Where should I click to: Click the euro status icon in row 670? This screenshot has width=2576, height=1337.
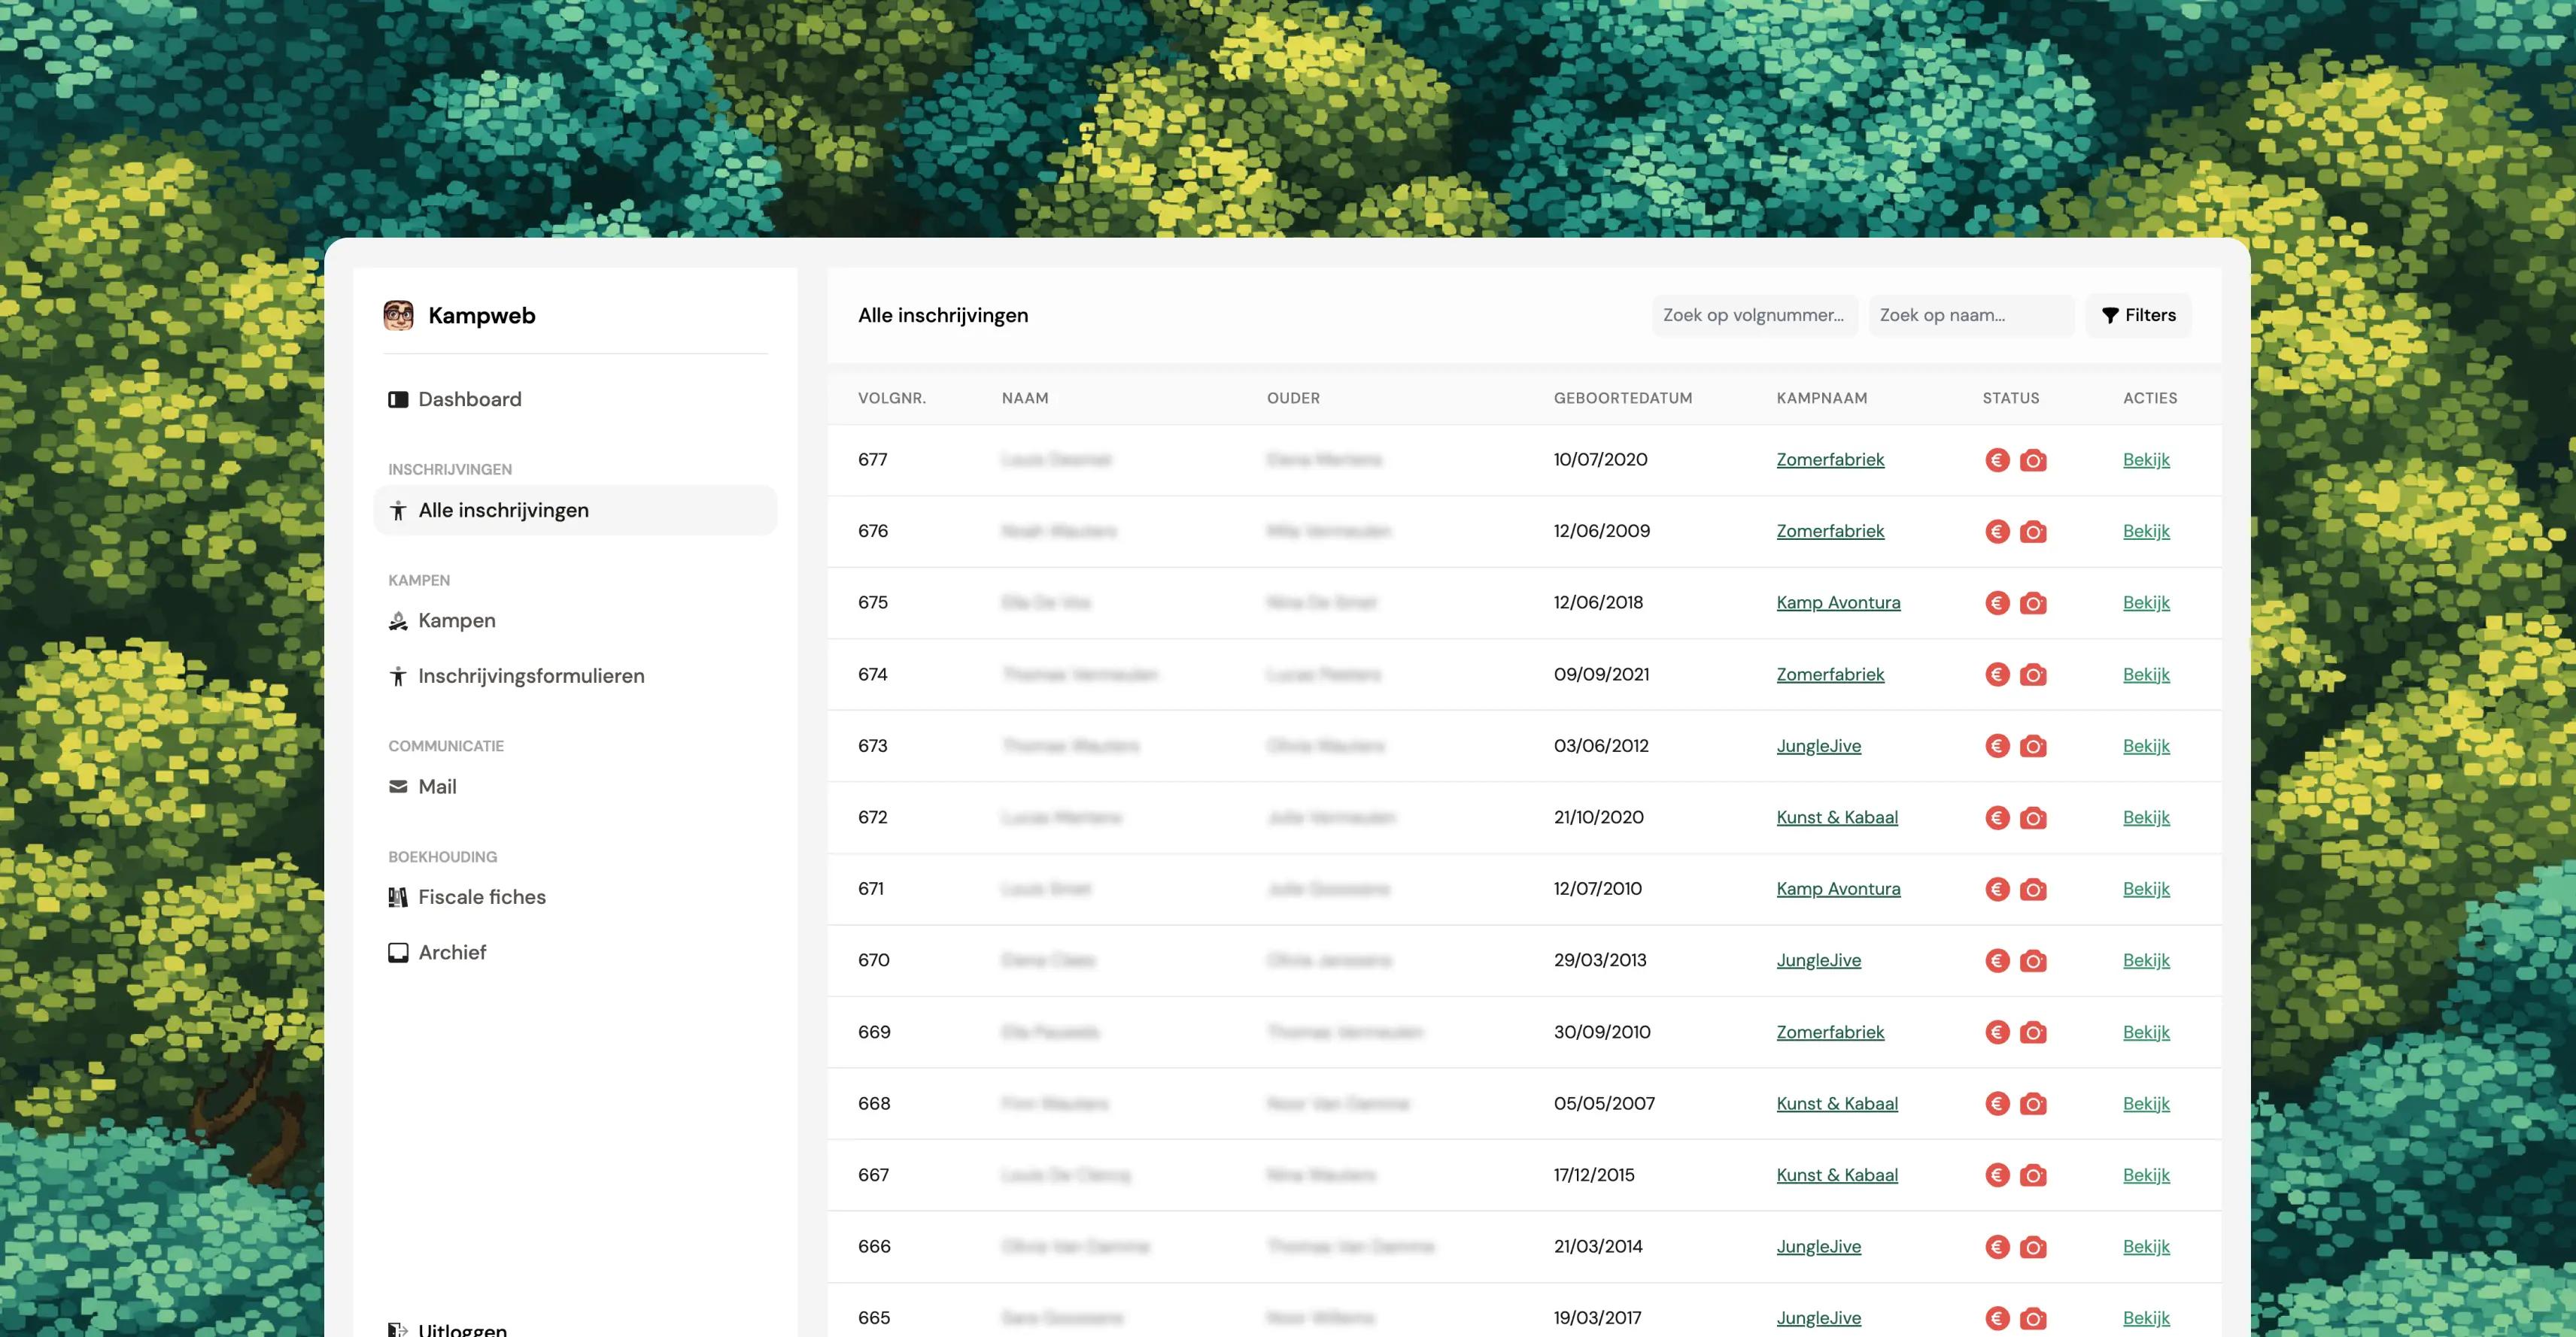coord(1997,960)
